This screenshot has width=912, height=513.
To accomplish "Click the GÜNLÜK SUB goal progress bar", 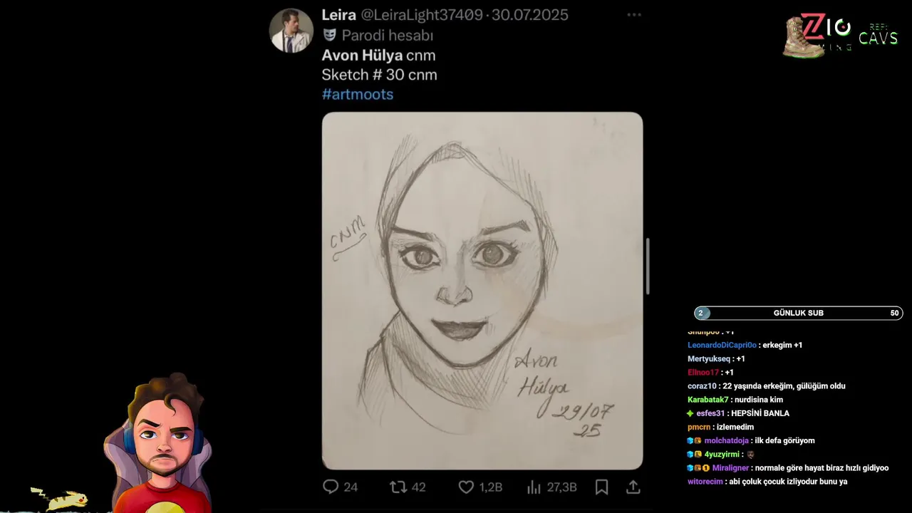I will [799, 313].
